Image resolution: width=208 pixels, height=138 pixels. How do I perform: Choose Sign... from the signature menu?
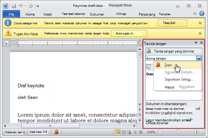pos(178,65)
